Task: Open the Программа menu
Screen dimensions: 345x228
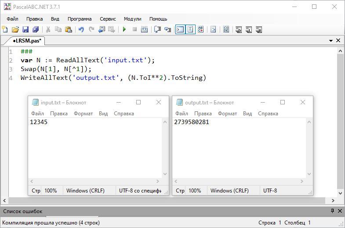Action: [80, 19]
